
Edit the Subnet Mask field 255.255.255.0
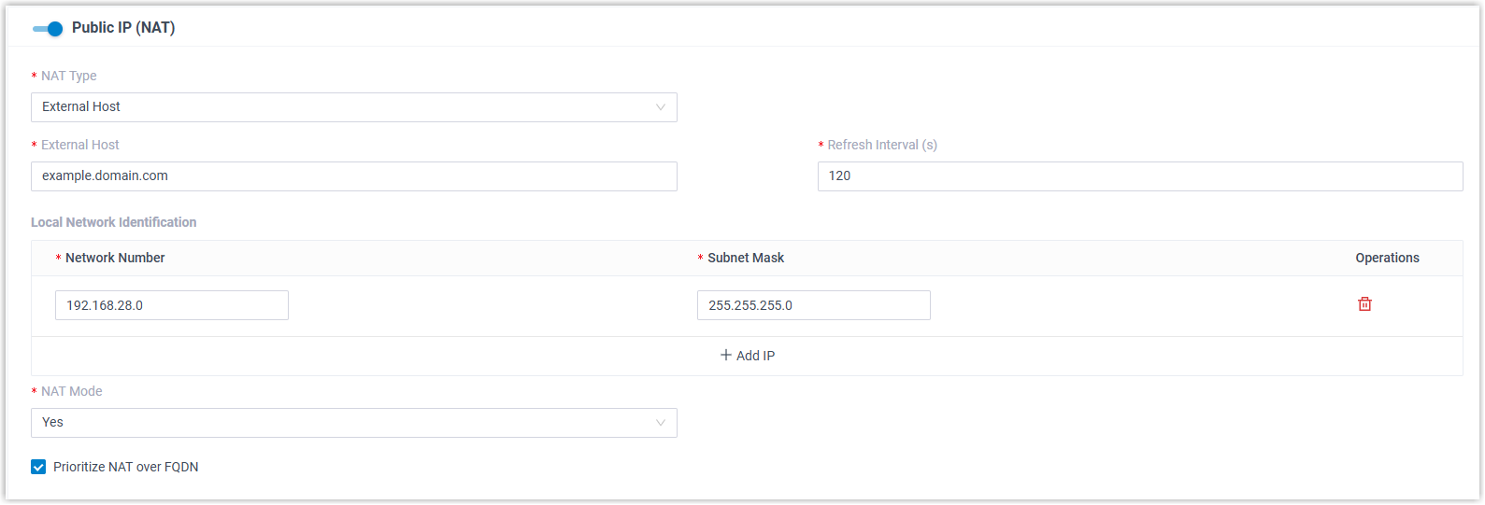813,305
